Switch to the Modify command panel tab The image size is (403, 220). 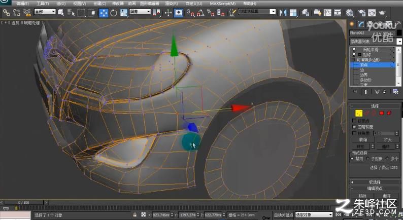(361, 24)
